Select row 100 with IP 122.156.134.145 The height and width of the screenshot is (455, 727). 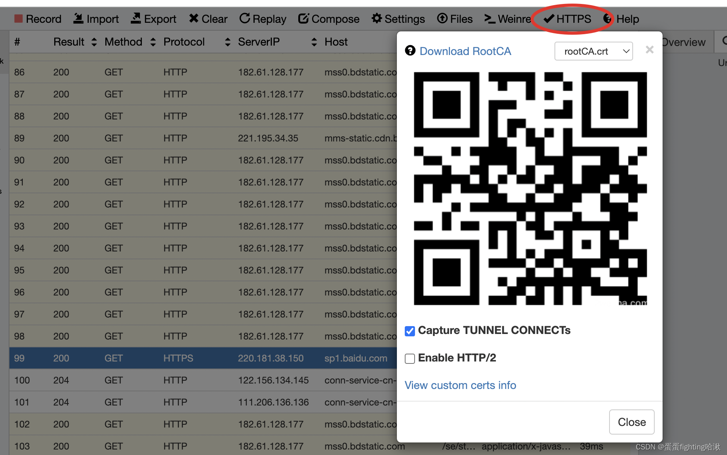tap(203, 380)
